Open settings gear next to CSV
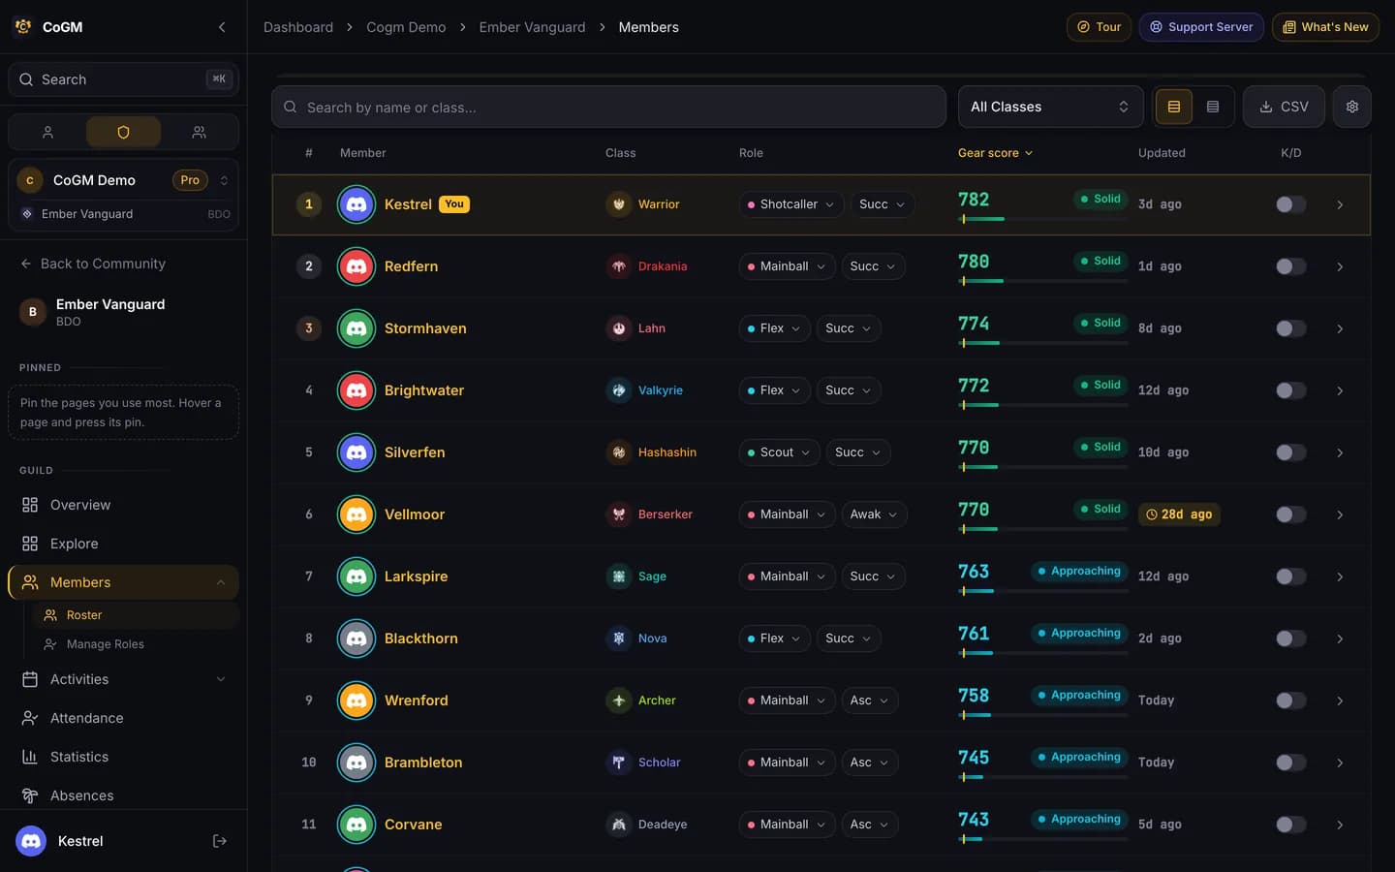 point(1351,107)
